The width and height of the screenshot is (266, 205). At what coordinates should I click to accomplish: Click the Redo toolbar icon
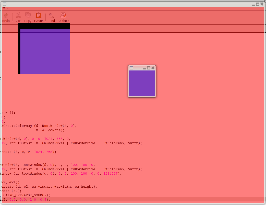pos(6,17)
